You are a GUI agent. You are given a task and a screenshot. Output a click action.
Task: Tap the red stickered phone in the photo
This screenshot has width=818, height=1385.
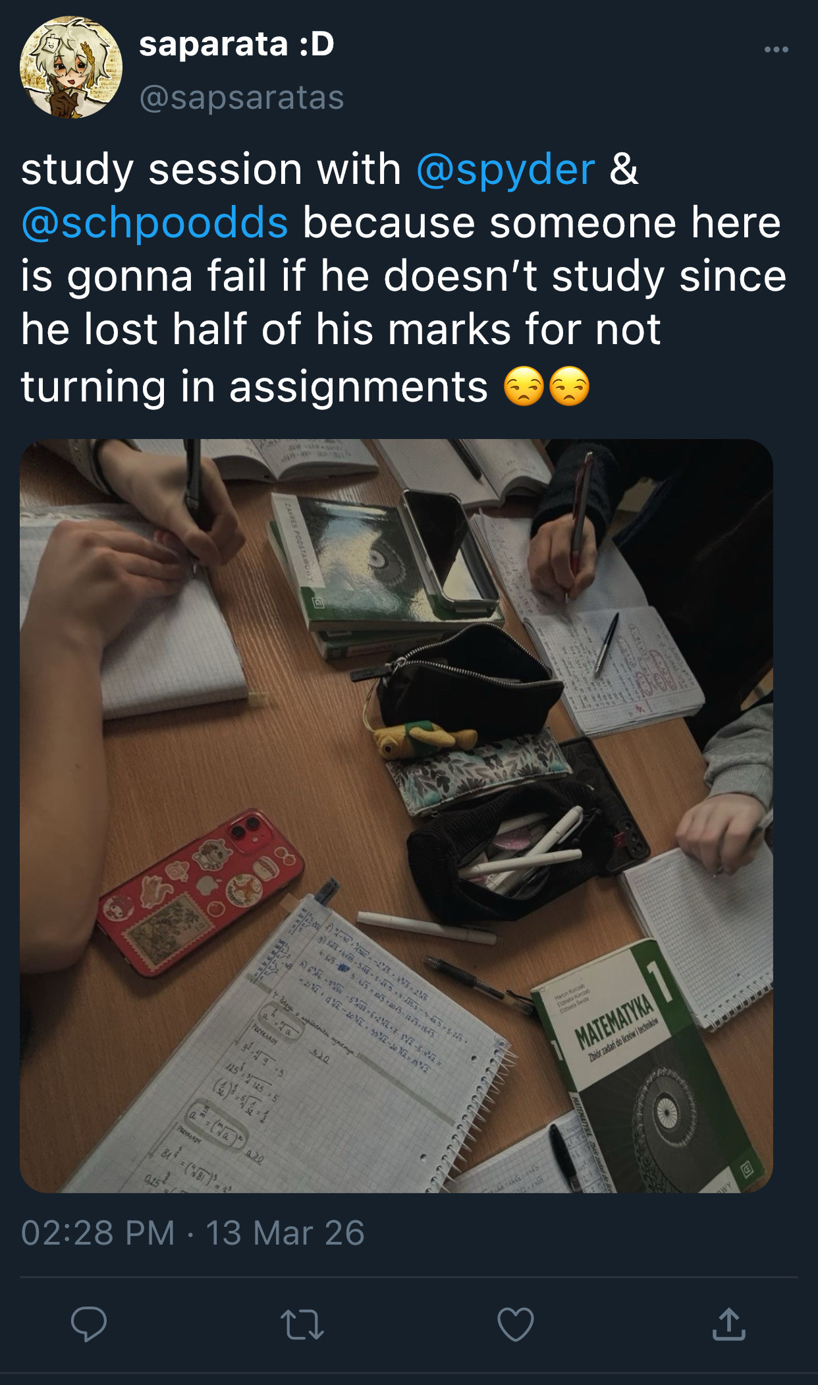click(201, 892)
